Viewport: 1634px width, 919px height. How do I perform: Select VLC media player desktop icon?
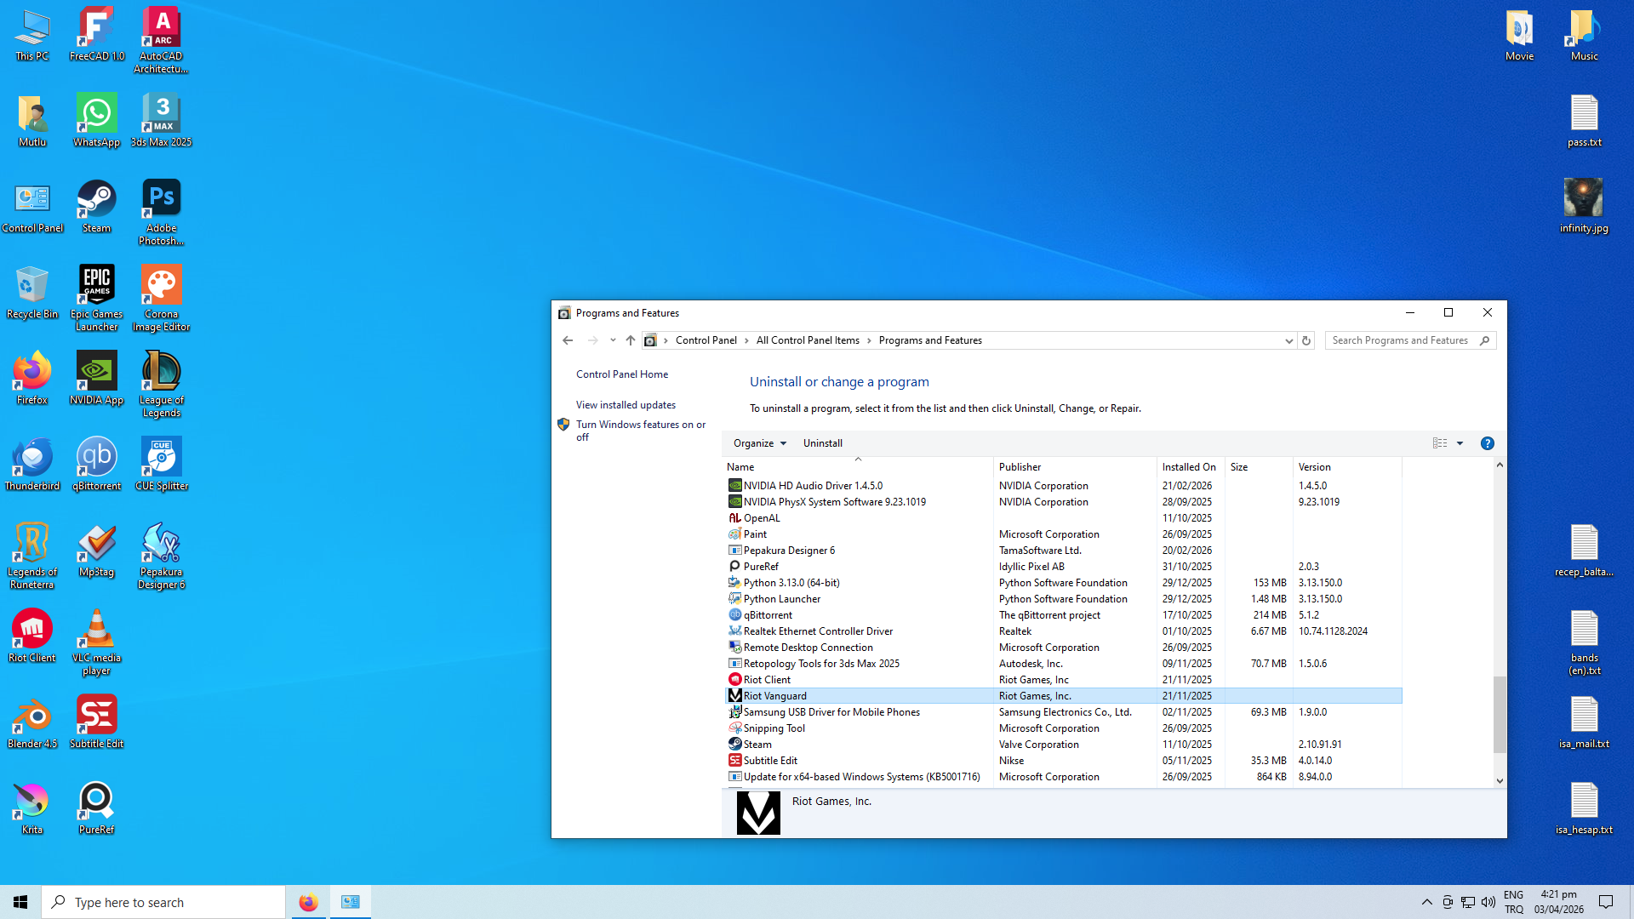[x=96, y=642]
